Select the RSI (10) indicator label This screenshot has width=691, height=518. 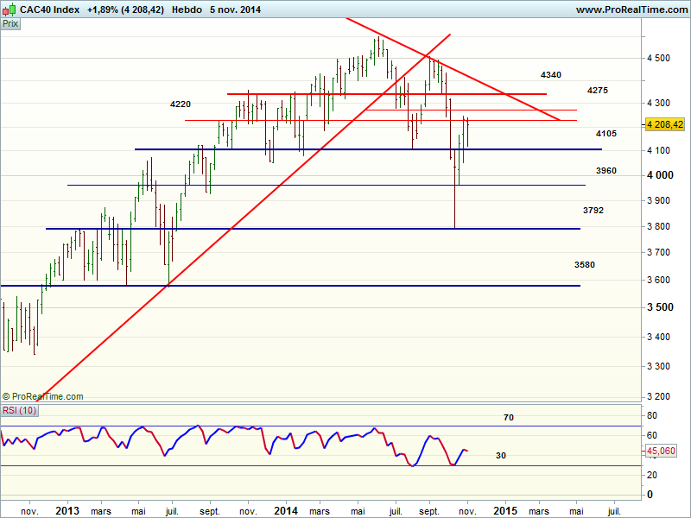click(x=18, y=410)
